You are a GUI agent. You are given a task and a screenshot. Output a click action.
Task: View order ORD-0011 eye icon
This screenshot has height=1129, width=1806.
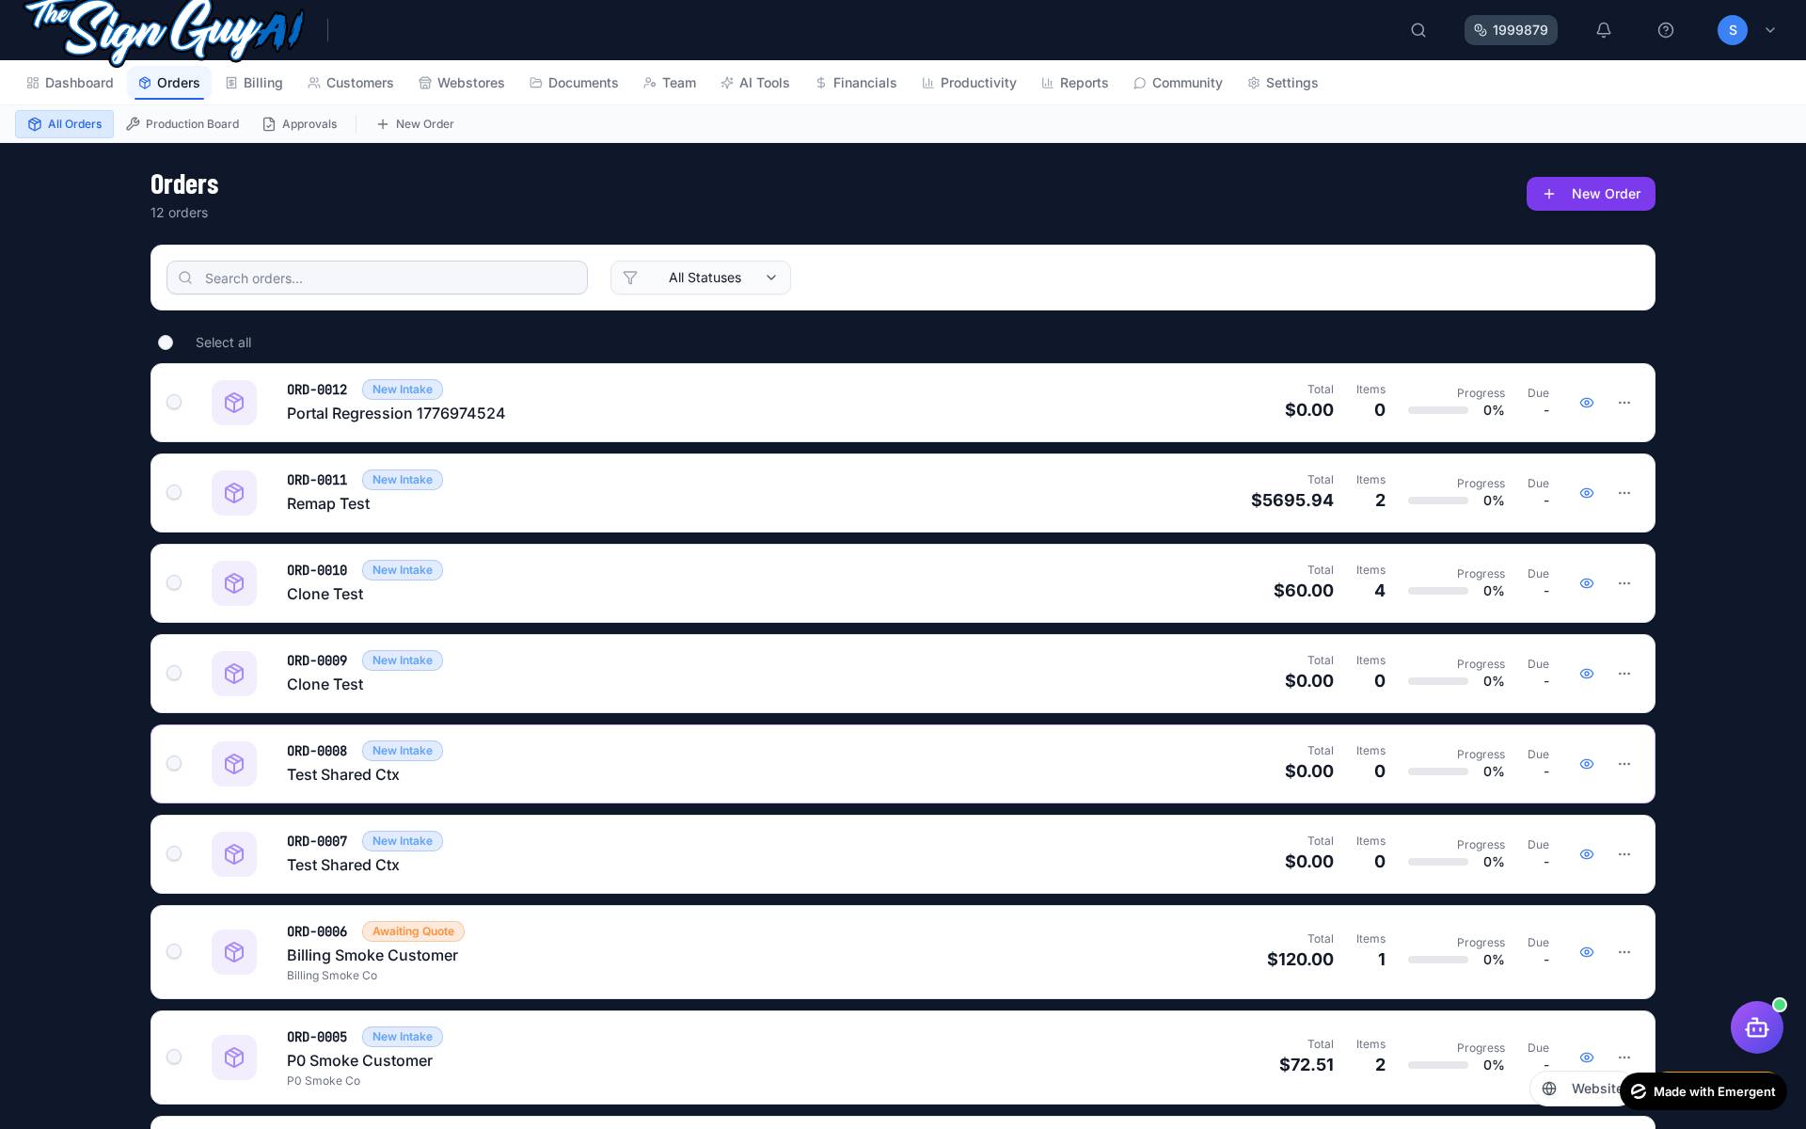(1587, 493)
